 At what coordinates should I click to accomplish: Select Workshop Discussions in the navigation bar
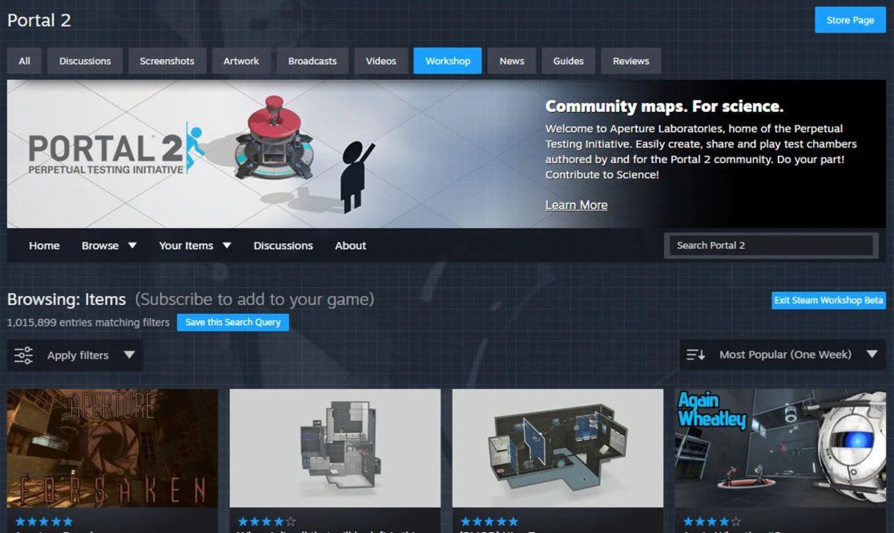[x=283, y=246]
